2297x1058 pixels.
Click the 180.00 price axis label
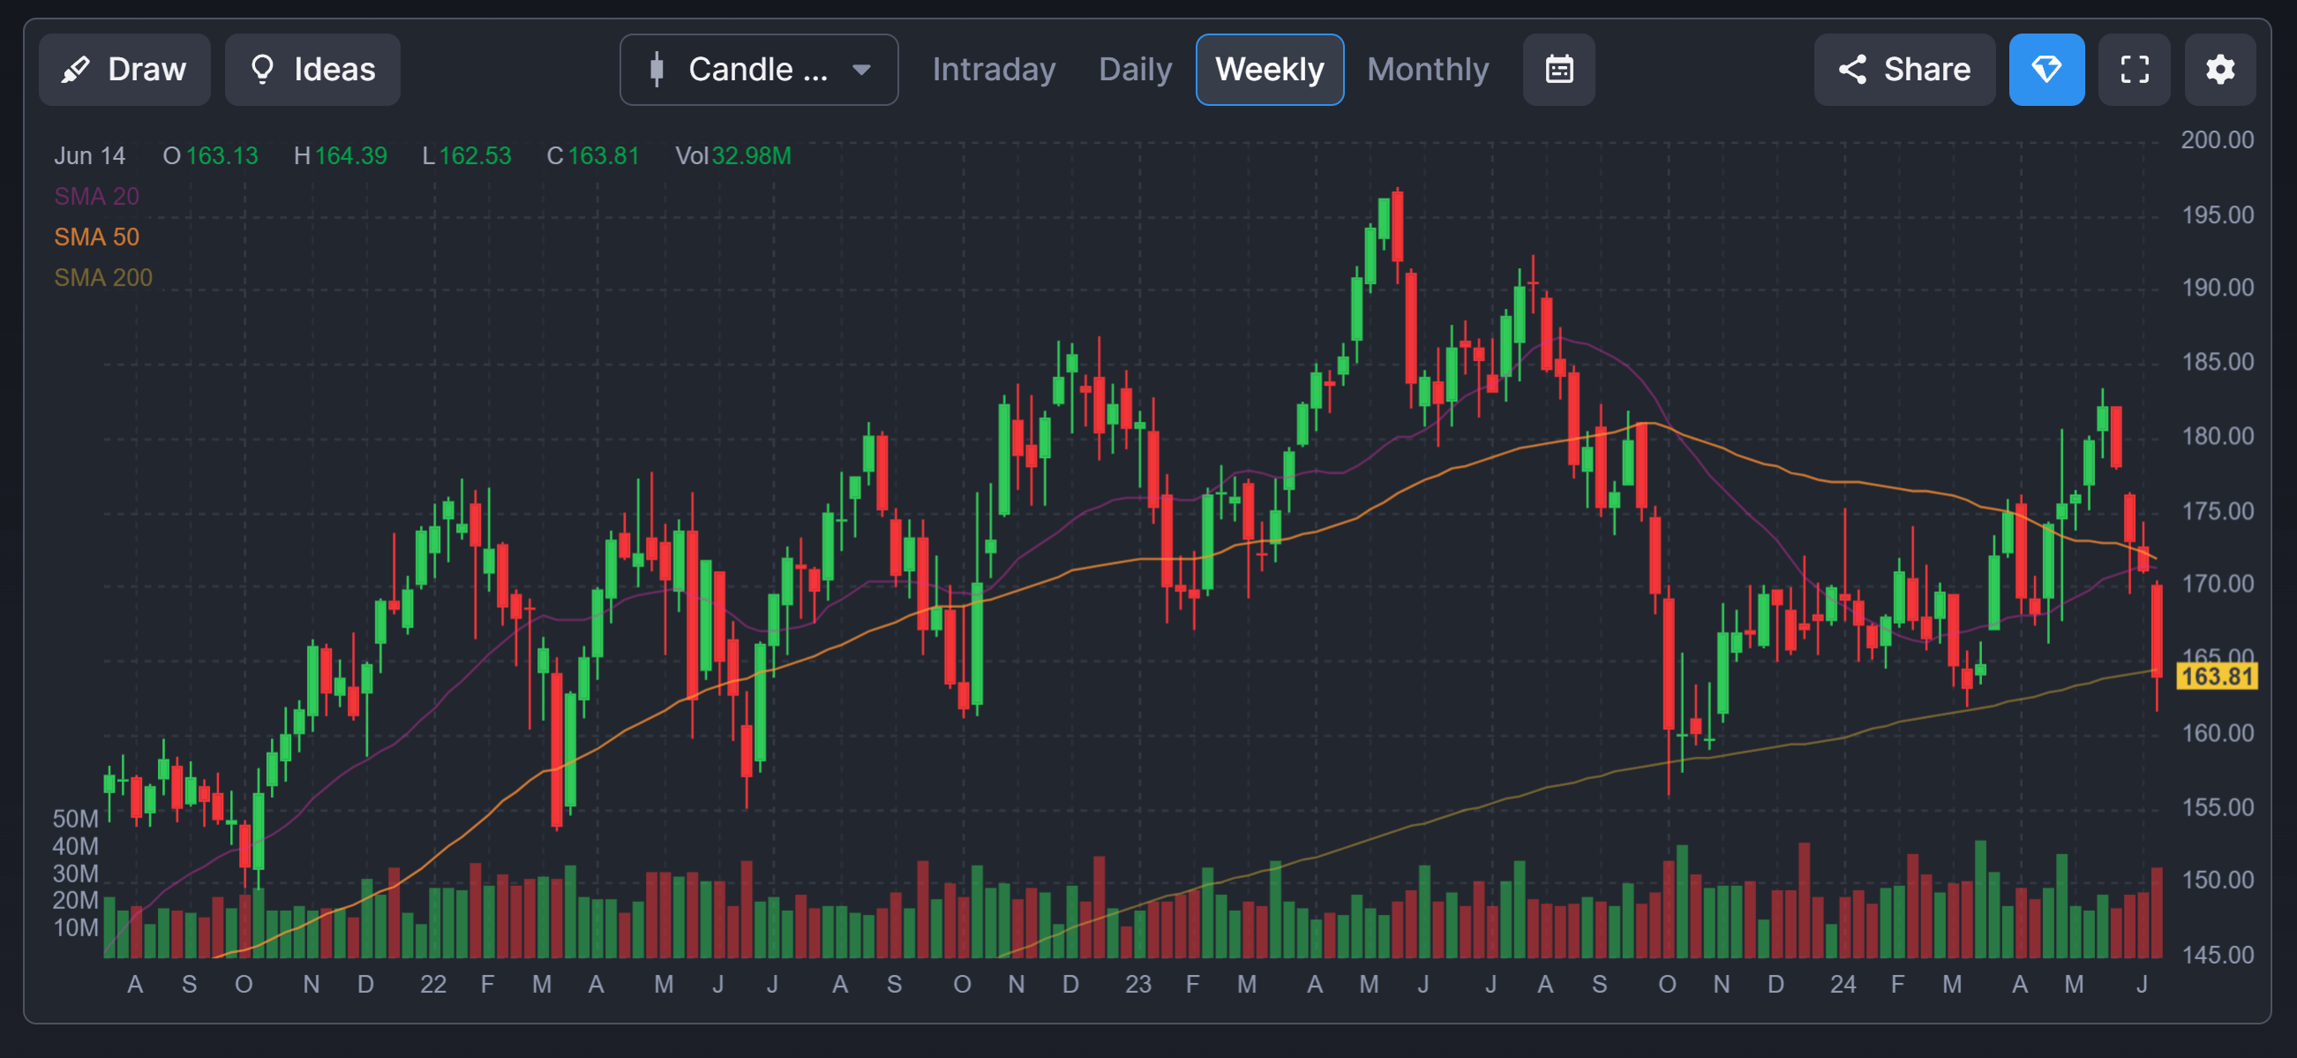[x=2217, y=436]
